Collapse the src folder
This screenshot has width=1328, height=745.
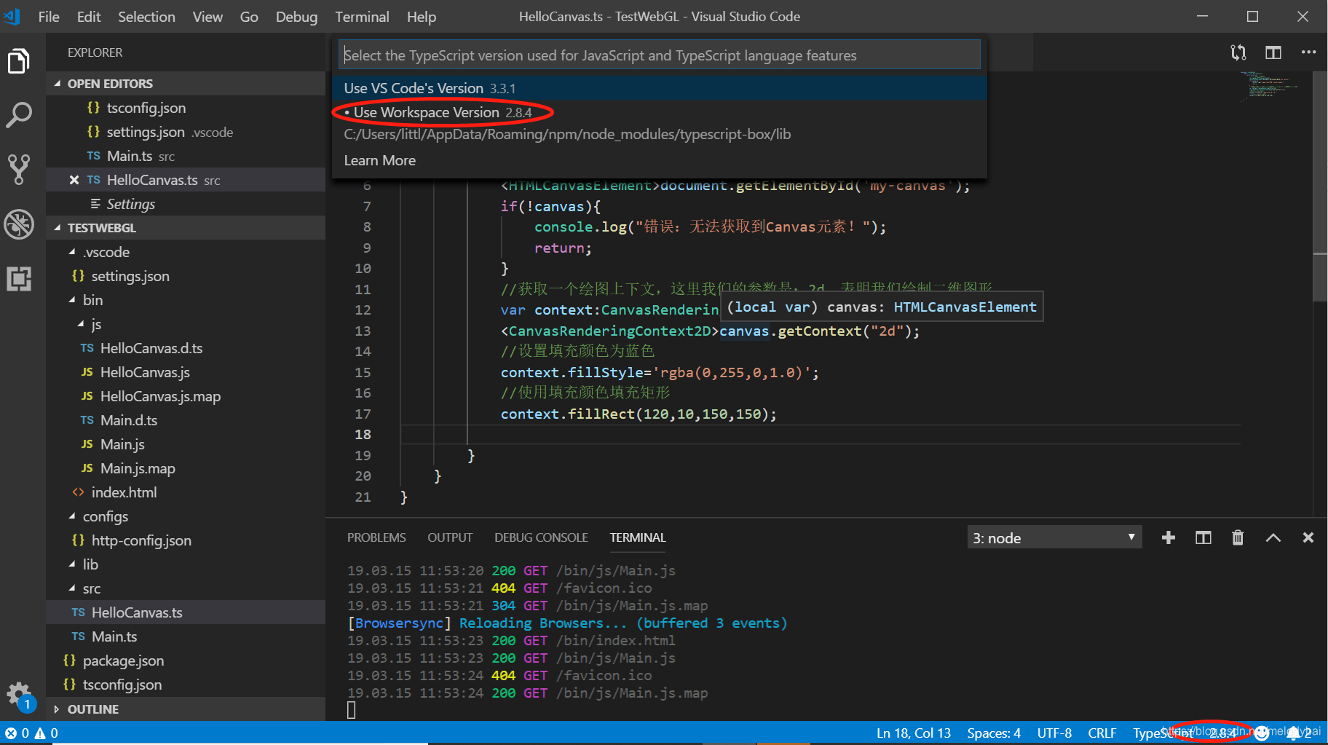click(186, 588)
